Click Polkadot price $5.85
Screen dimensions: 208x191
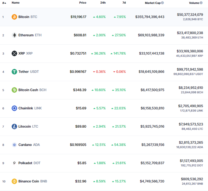click(82, 163)
